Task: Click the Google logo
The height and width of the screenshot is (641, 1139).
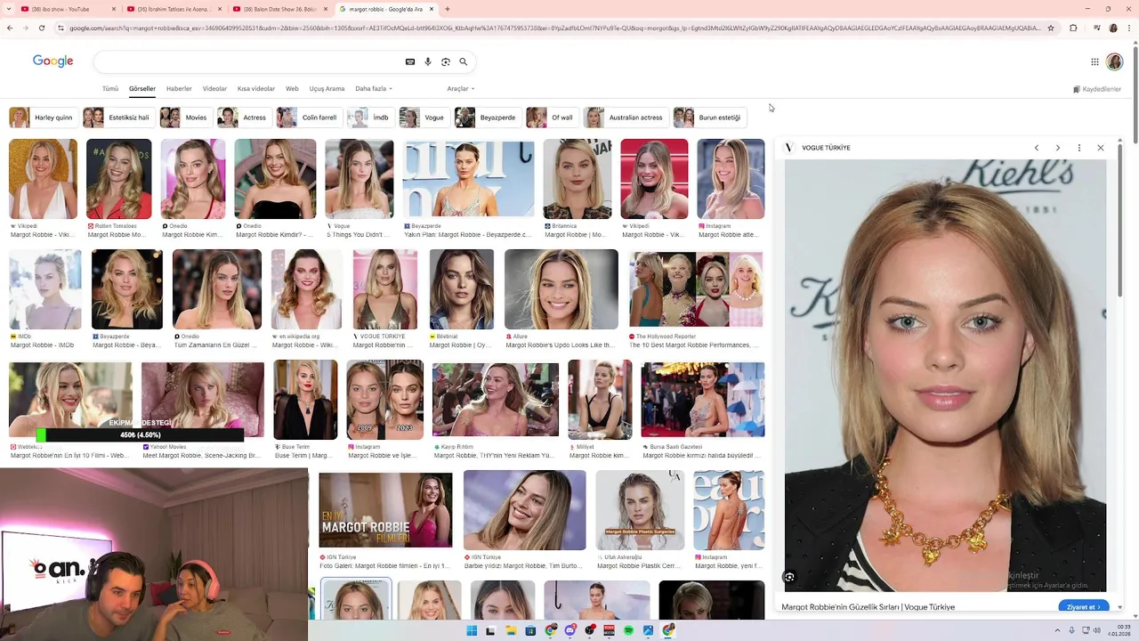Action: point(53,61)
